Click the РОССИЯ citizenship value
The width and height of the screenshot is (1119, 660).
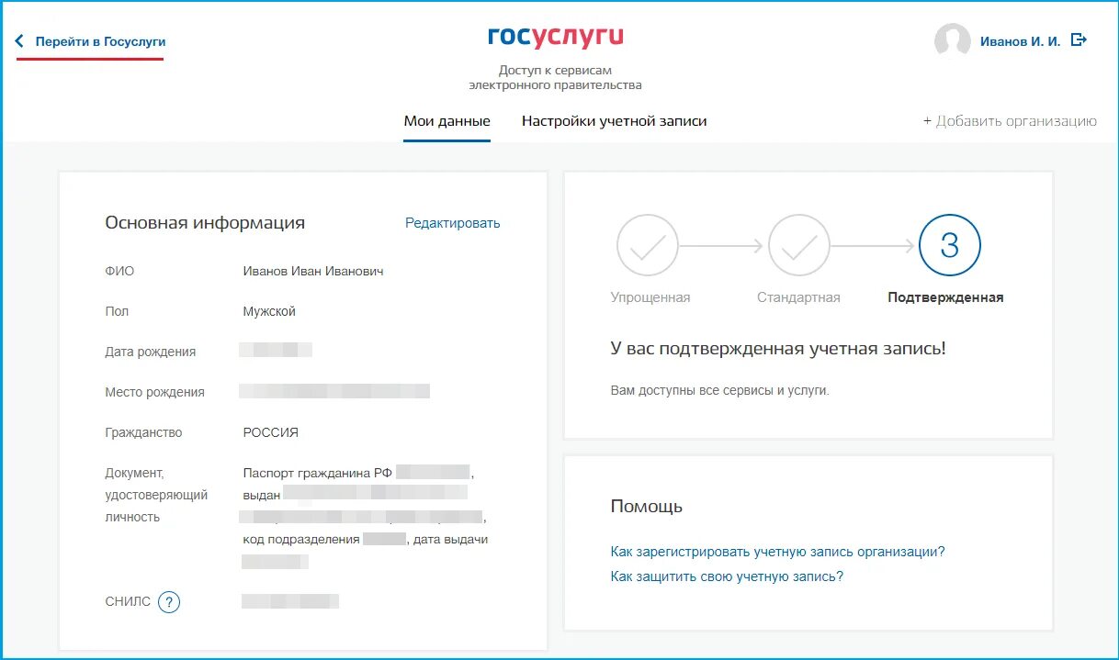click(x=271, y=432)
